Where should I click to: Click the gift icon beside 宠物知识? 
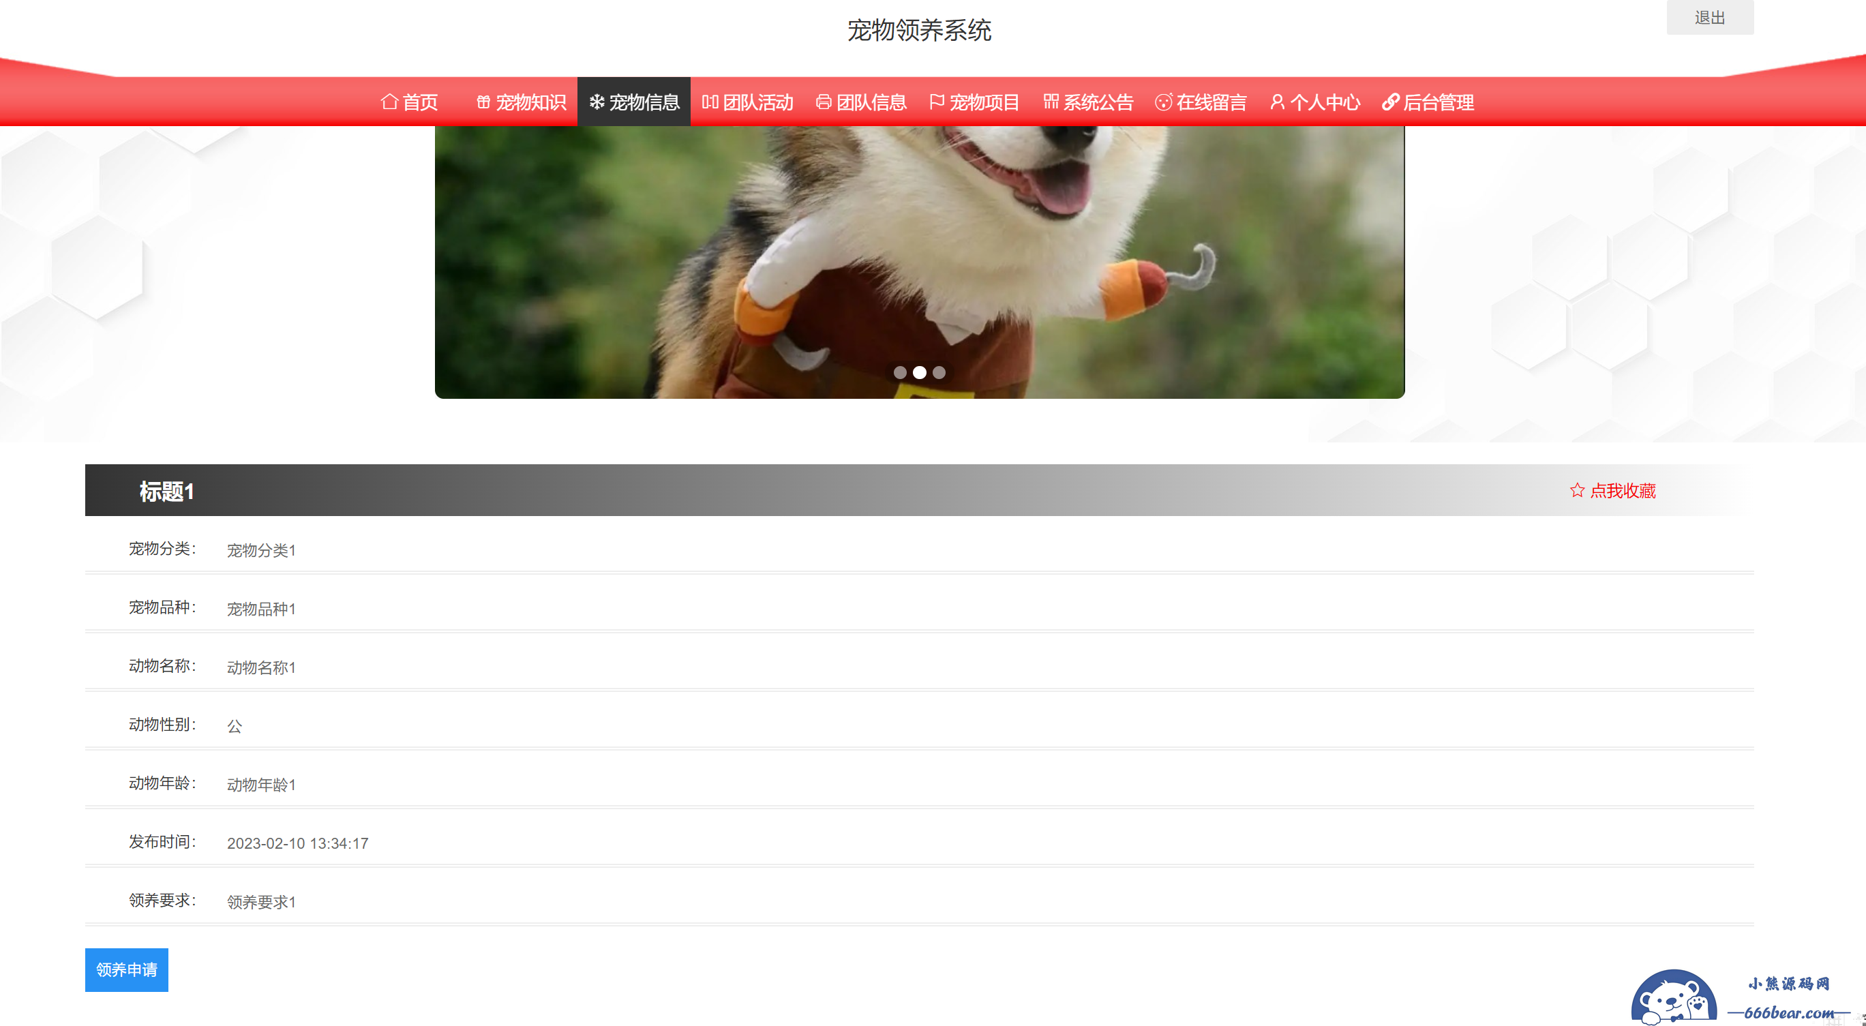484,102
